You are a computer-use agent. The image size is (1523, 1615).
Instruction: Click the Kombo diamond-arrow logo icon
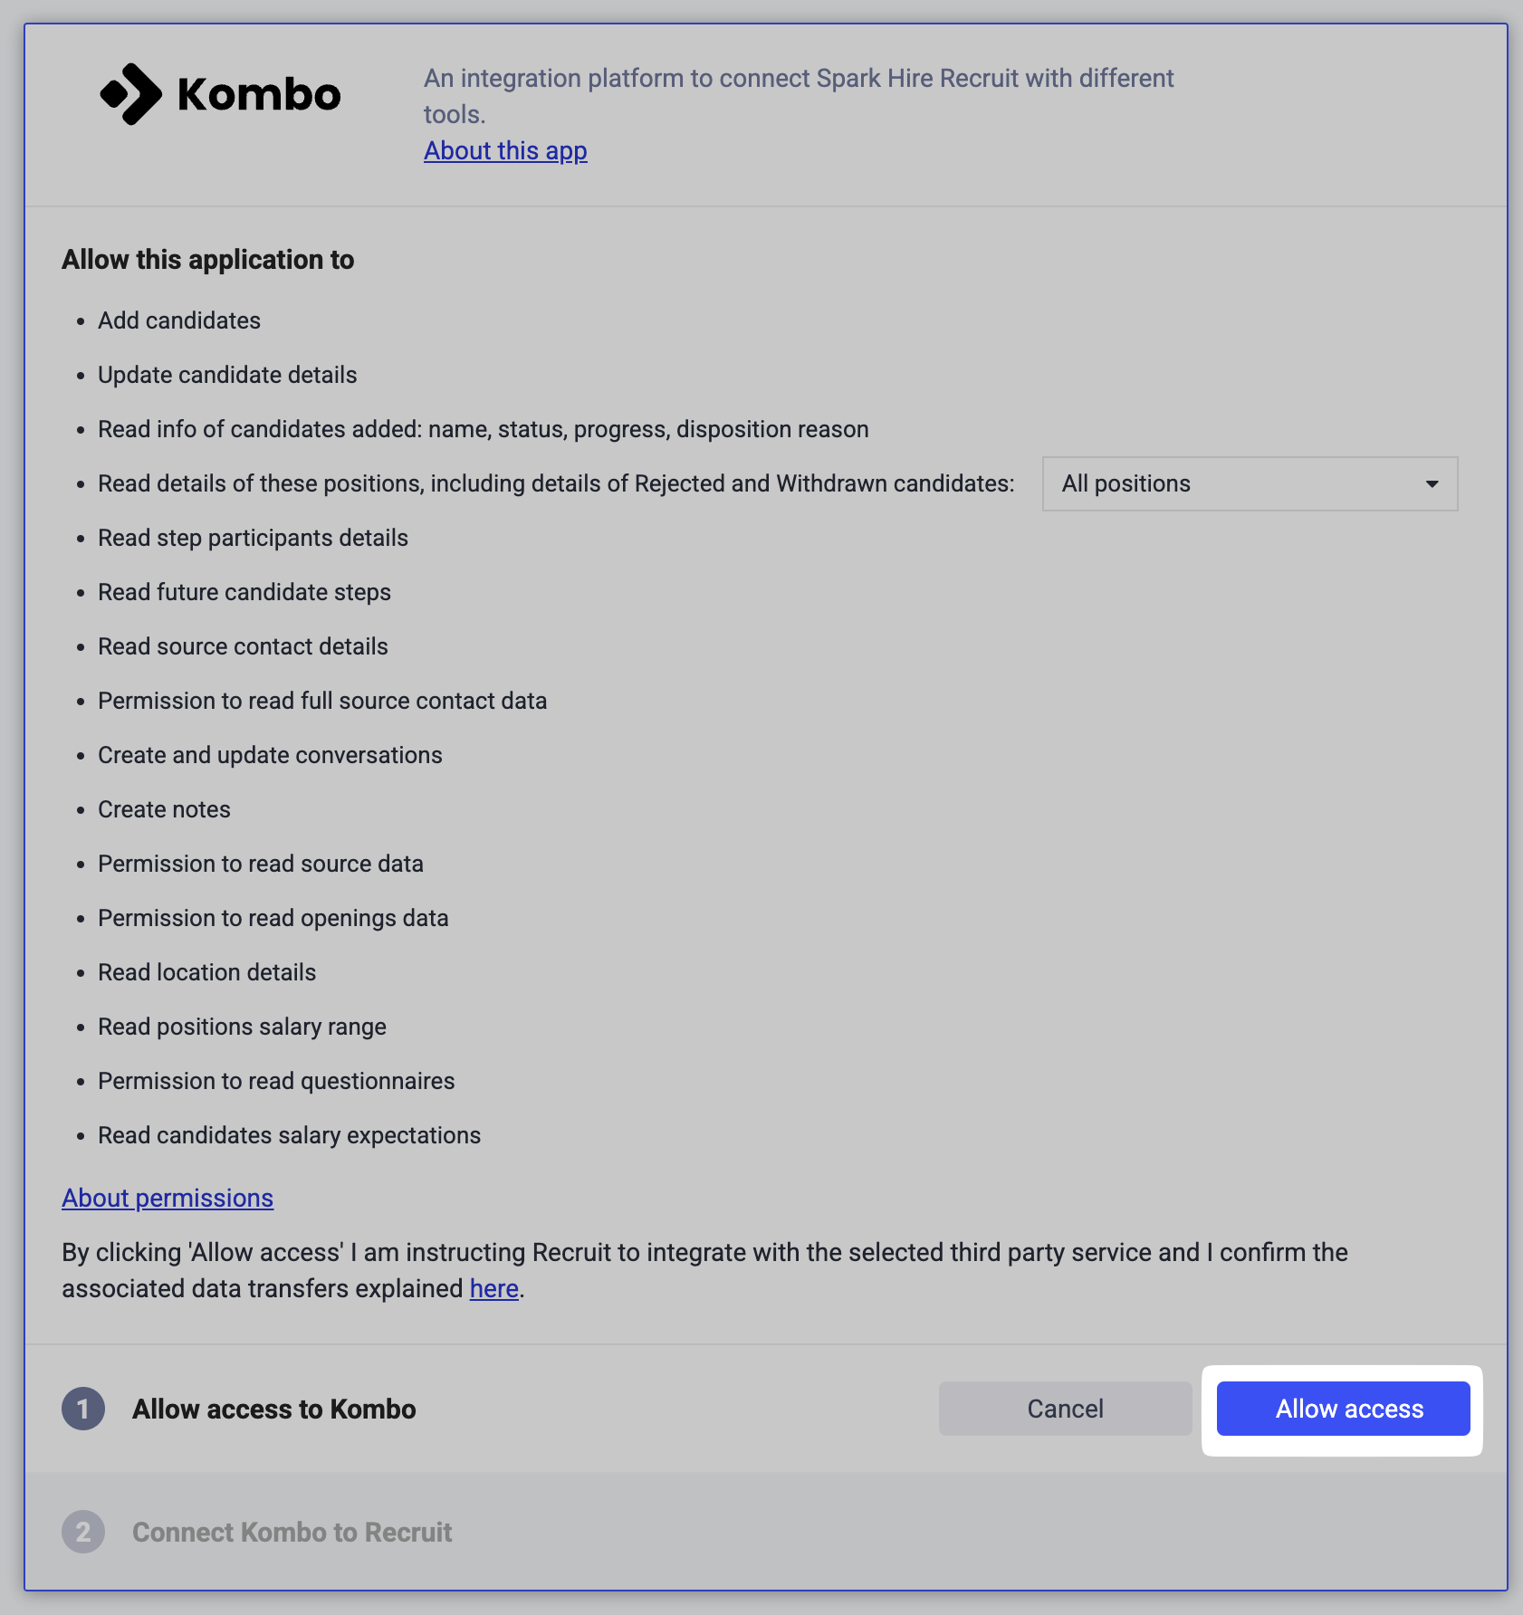click(x=131, y=94)
